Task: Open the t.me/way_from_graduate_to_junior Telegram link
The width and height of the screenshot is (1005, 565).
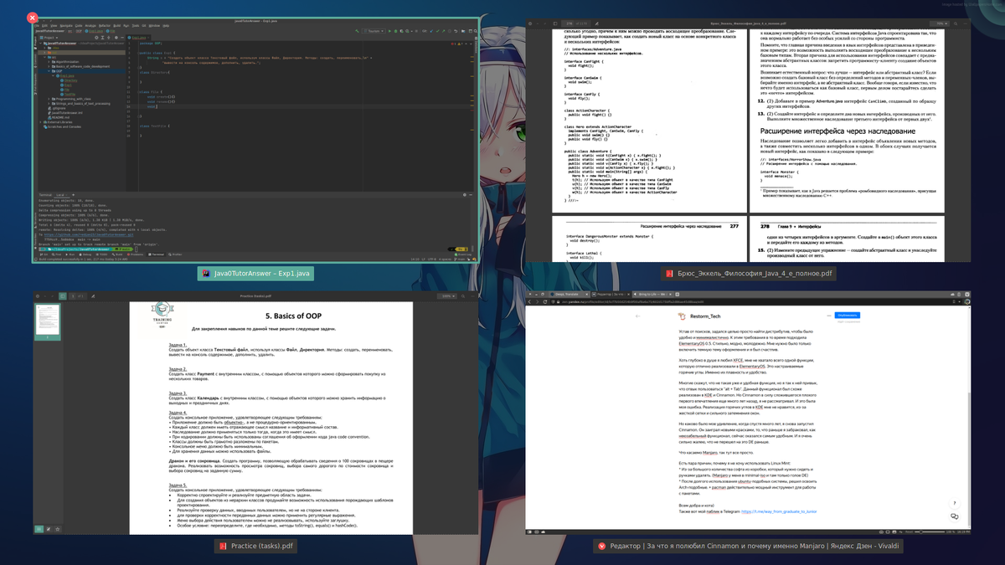Action: point(779,510)
